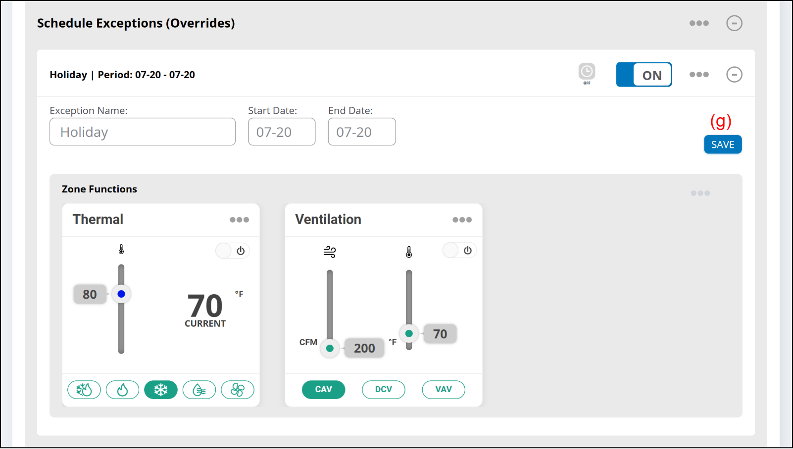
Task: Select the auto heat/cool mode icon
Action: coord(84,390)
